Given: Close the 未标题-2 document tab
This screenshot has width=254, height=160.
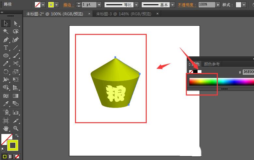Looking at the screenshot, I should 89,14.
